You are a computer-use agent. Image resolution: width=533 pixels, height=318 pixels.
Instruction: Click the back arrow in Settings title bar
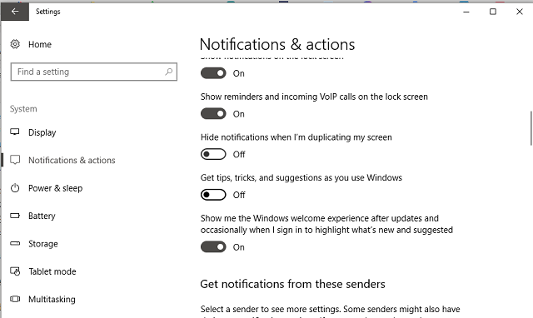pyautogui.click(x=15, y=12)
